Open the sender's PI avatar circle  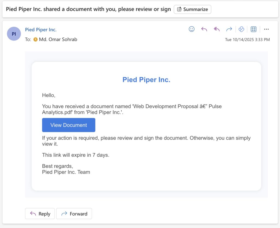(x=14, y=34)
